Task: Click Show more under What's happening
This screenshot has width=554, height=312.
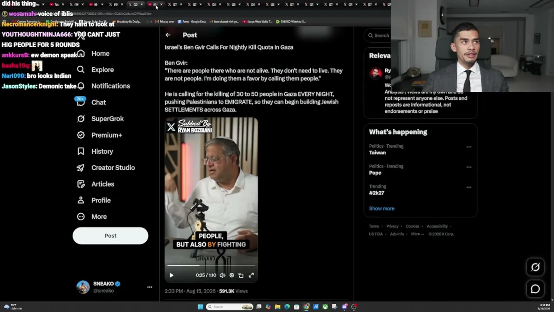Action: tap(382, 208)
